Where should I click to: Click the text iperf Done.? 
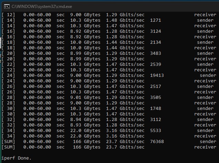[16, 158]
